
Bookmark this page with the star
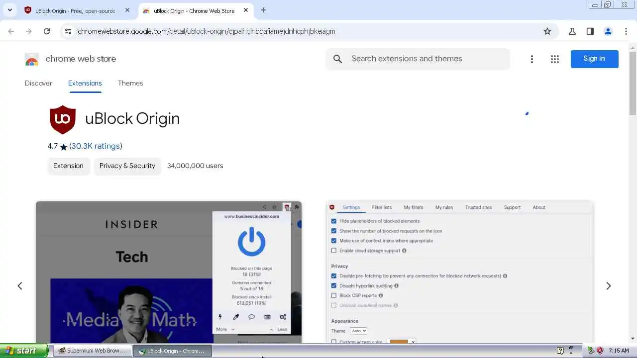tap(547, 31)
